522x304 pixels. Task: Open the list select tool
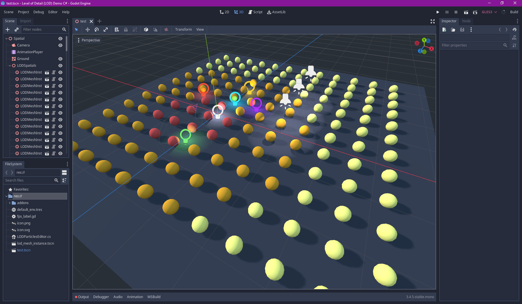117,30
